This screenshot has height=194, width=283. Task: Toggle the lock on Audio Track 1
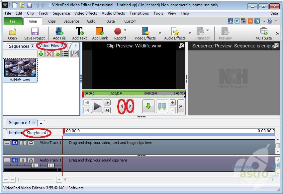click(x=31, y=160)
